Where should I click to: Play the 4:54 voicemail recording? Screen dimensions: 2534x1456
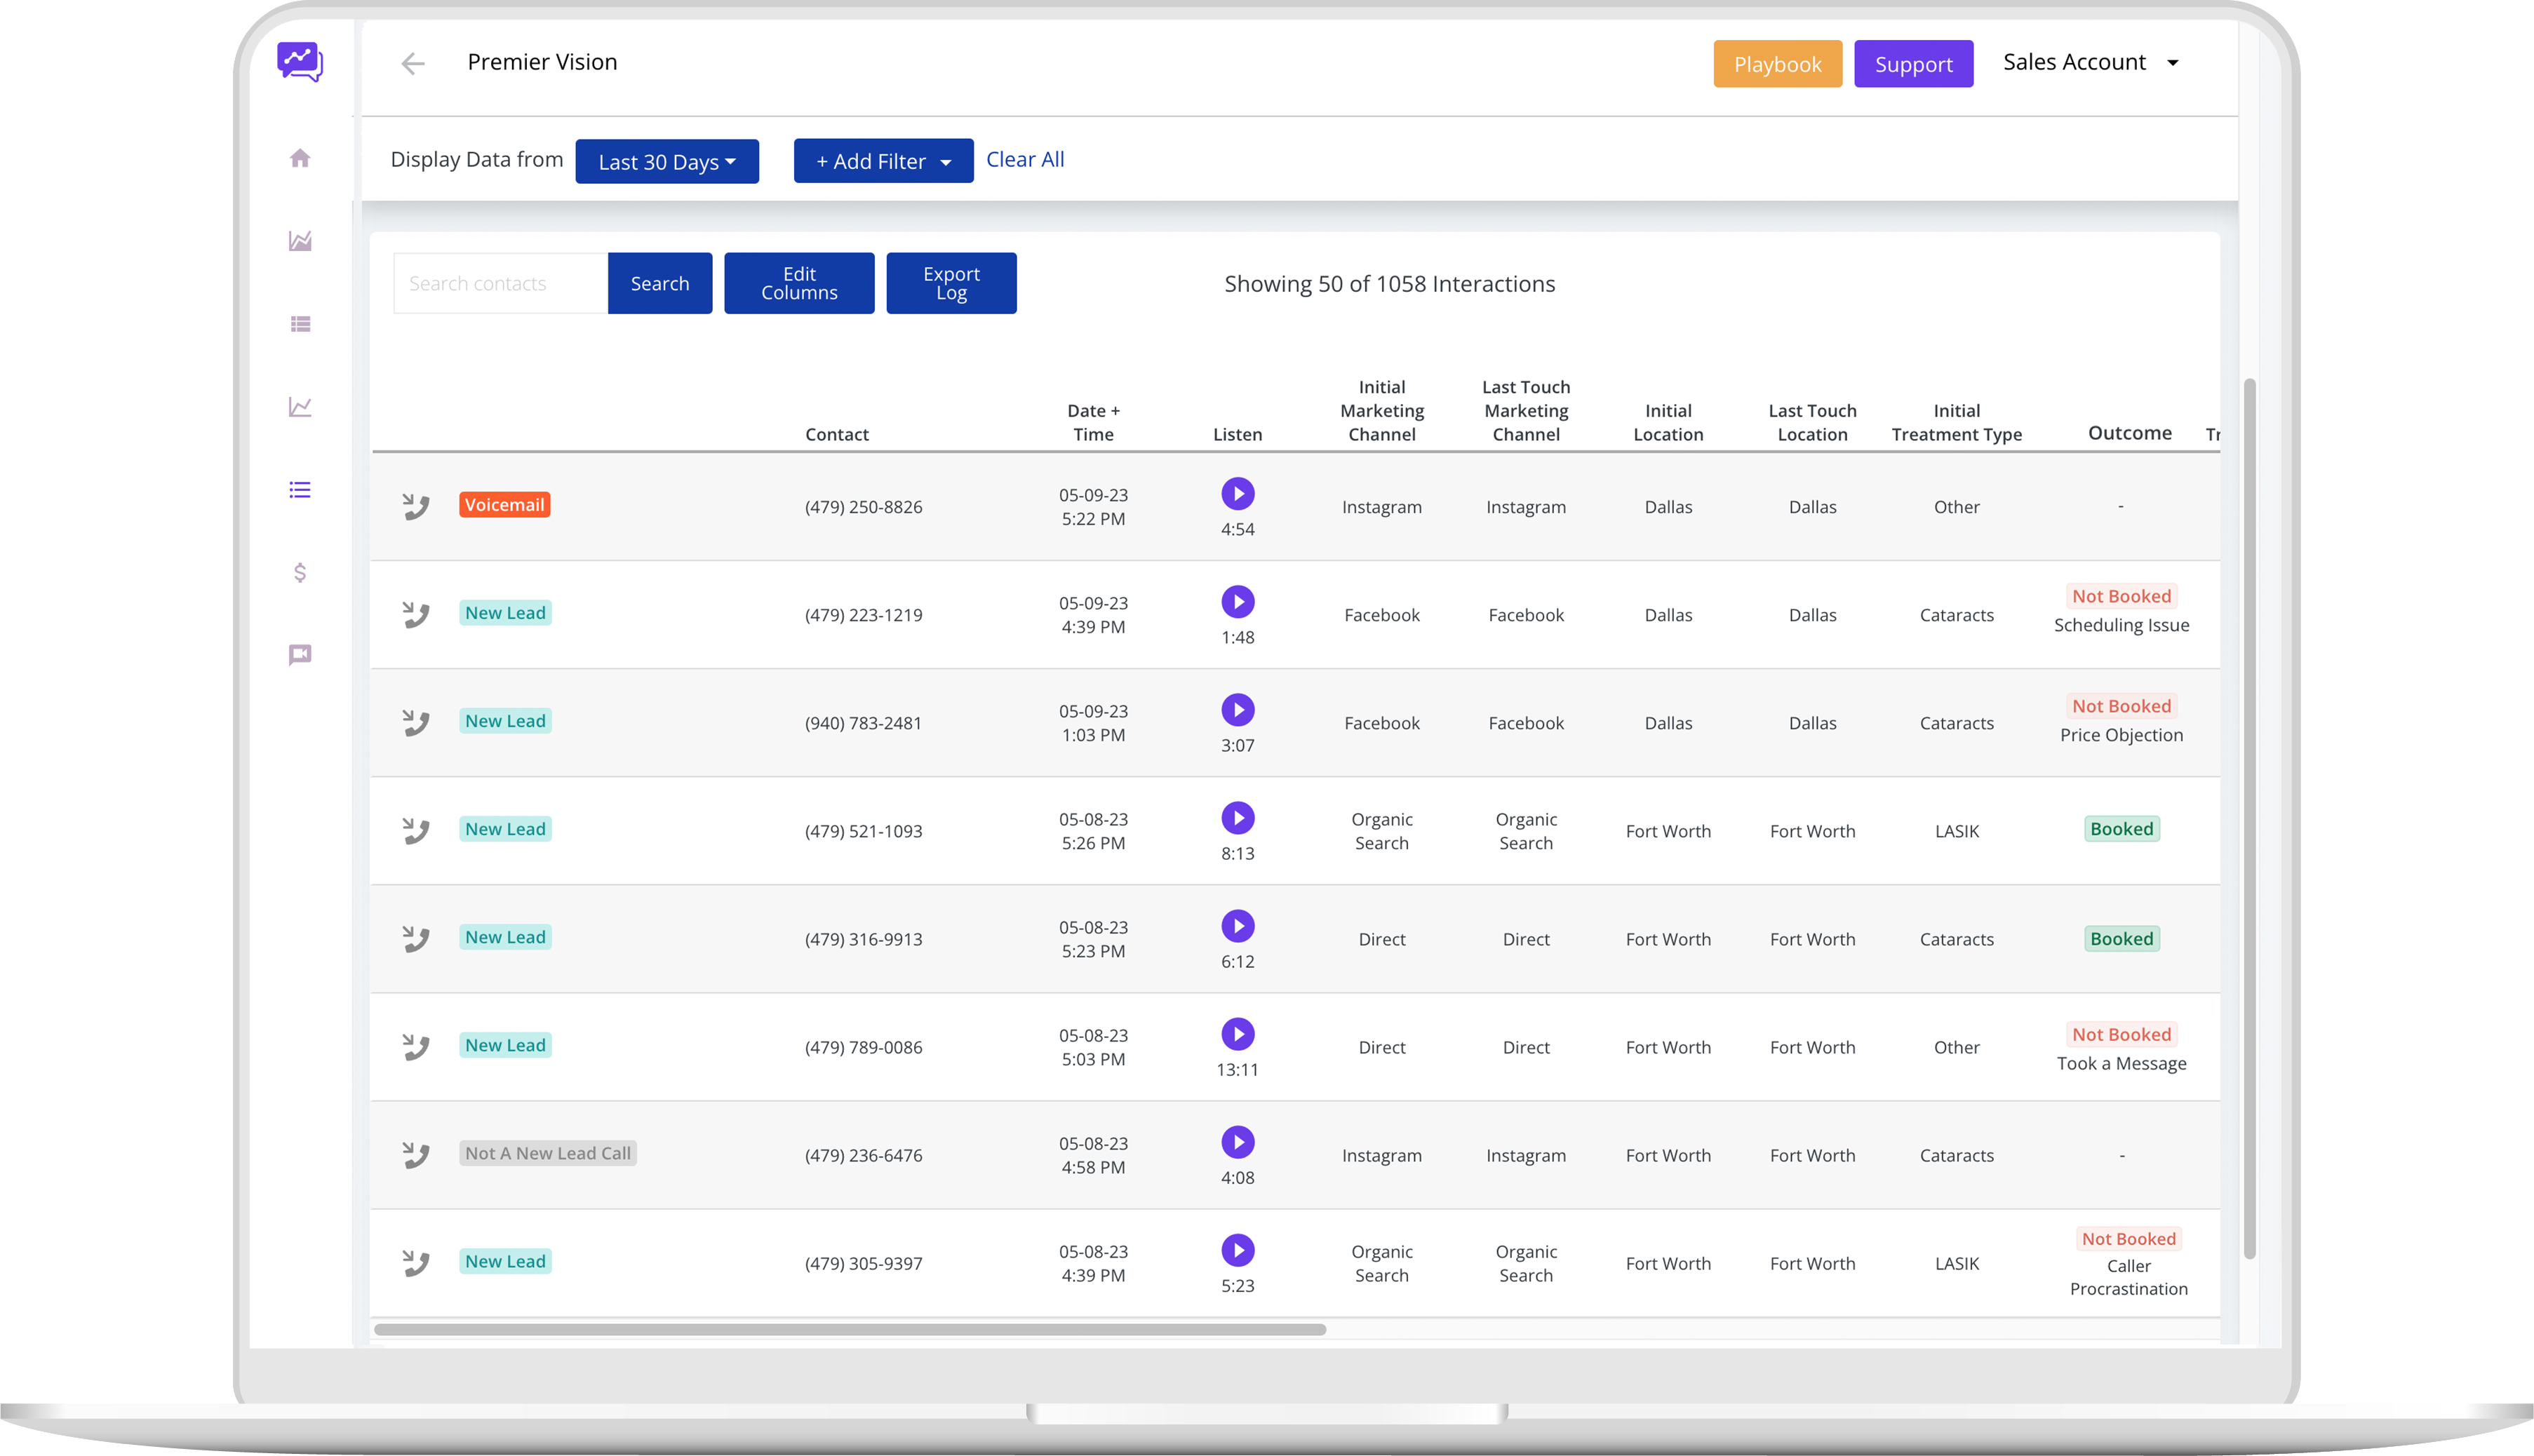(x=1237, y=493)
